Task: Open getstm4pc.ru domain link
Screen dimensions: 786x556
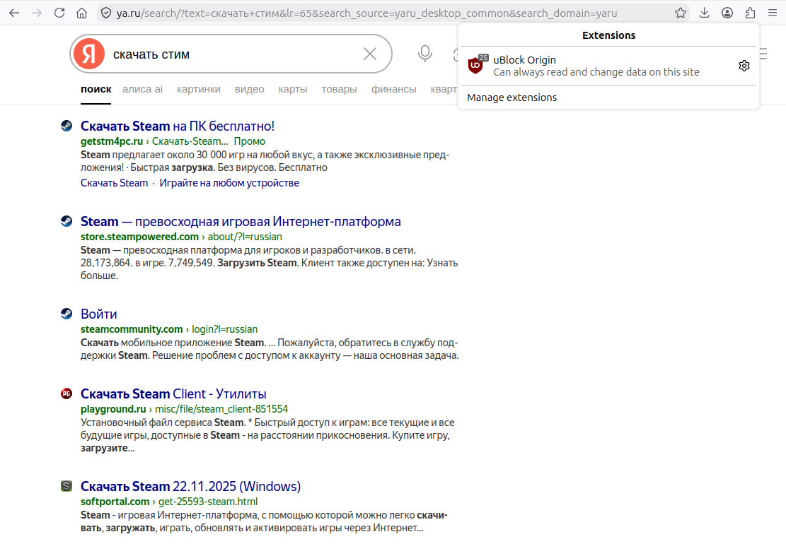Action: [x=112, y=141]
